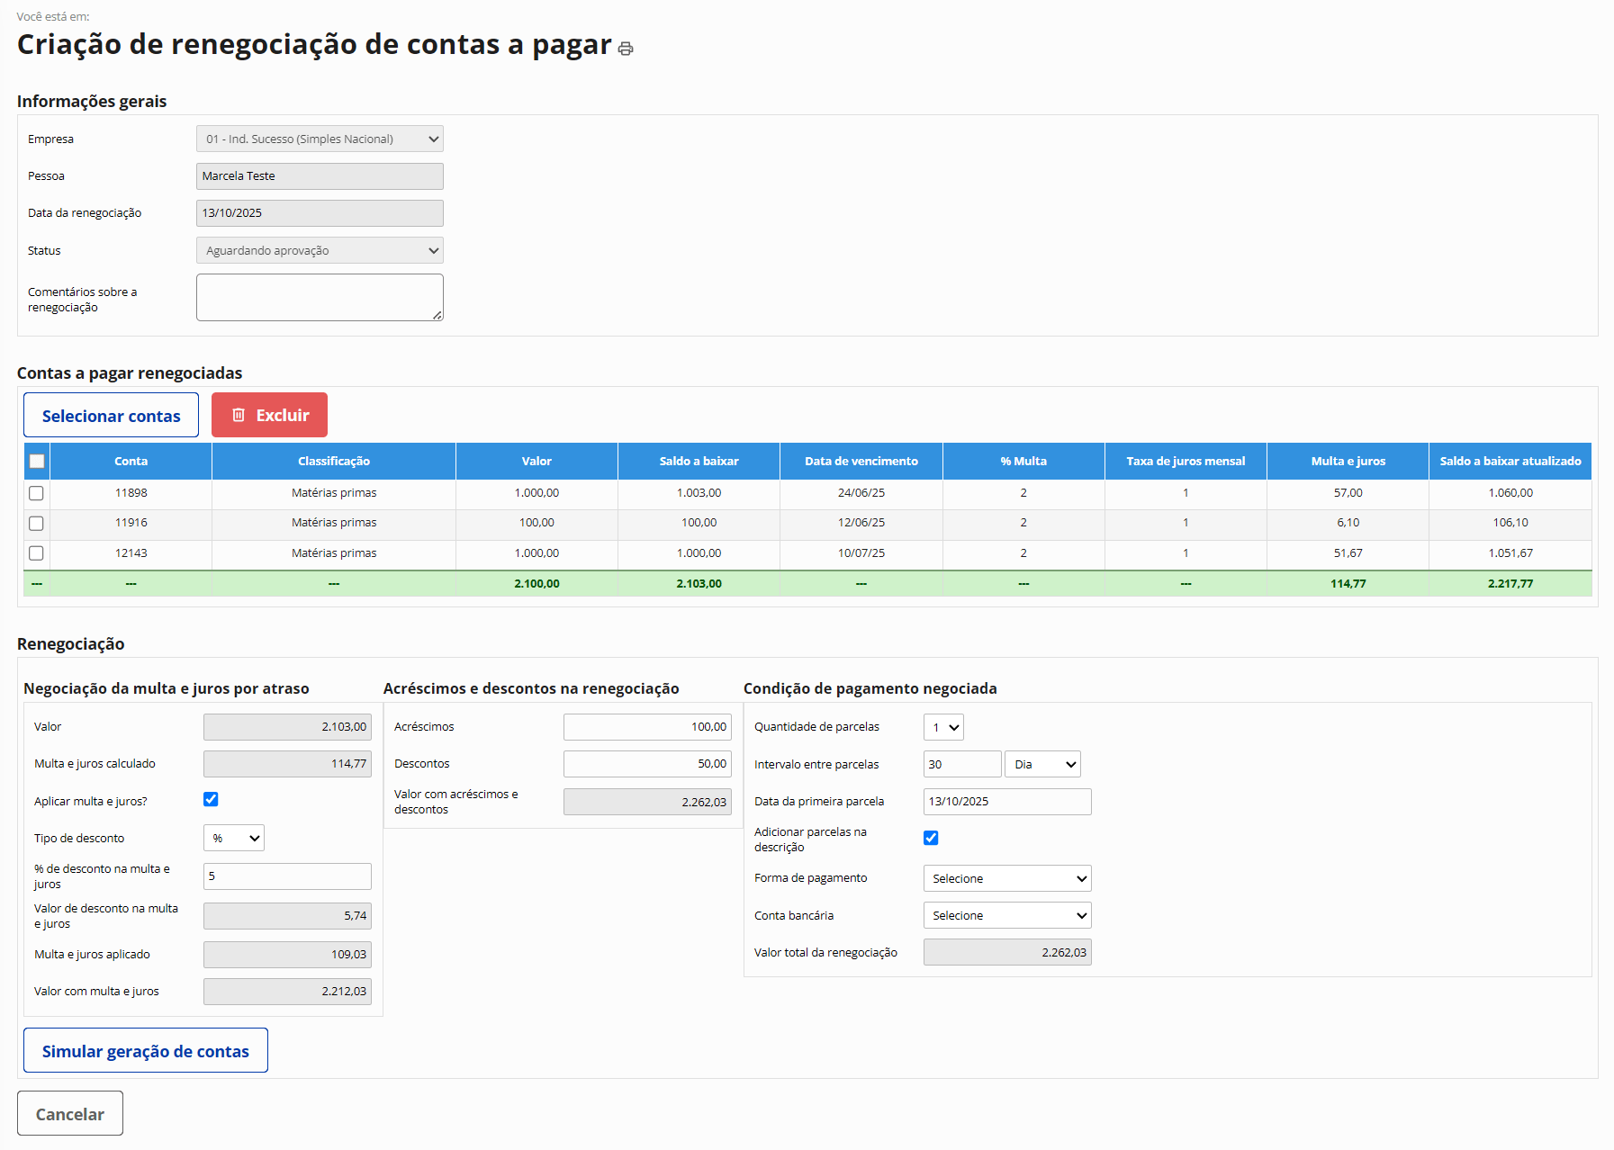1614x1150 pixels.
Task: Click the Cancelar button
Action: (x=70, y=1113)
